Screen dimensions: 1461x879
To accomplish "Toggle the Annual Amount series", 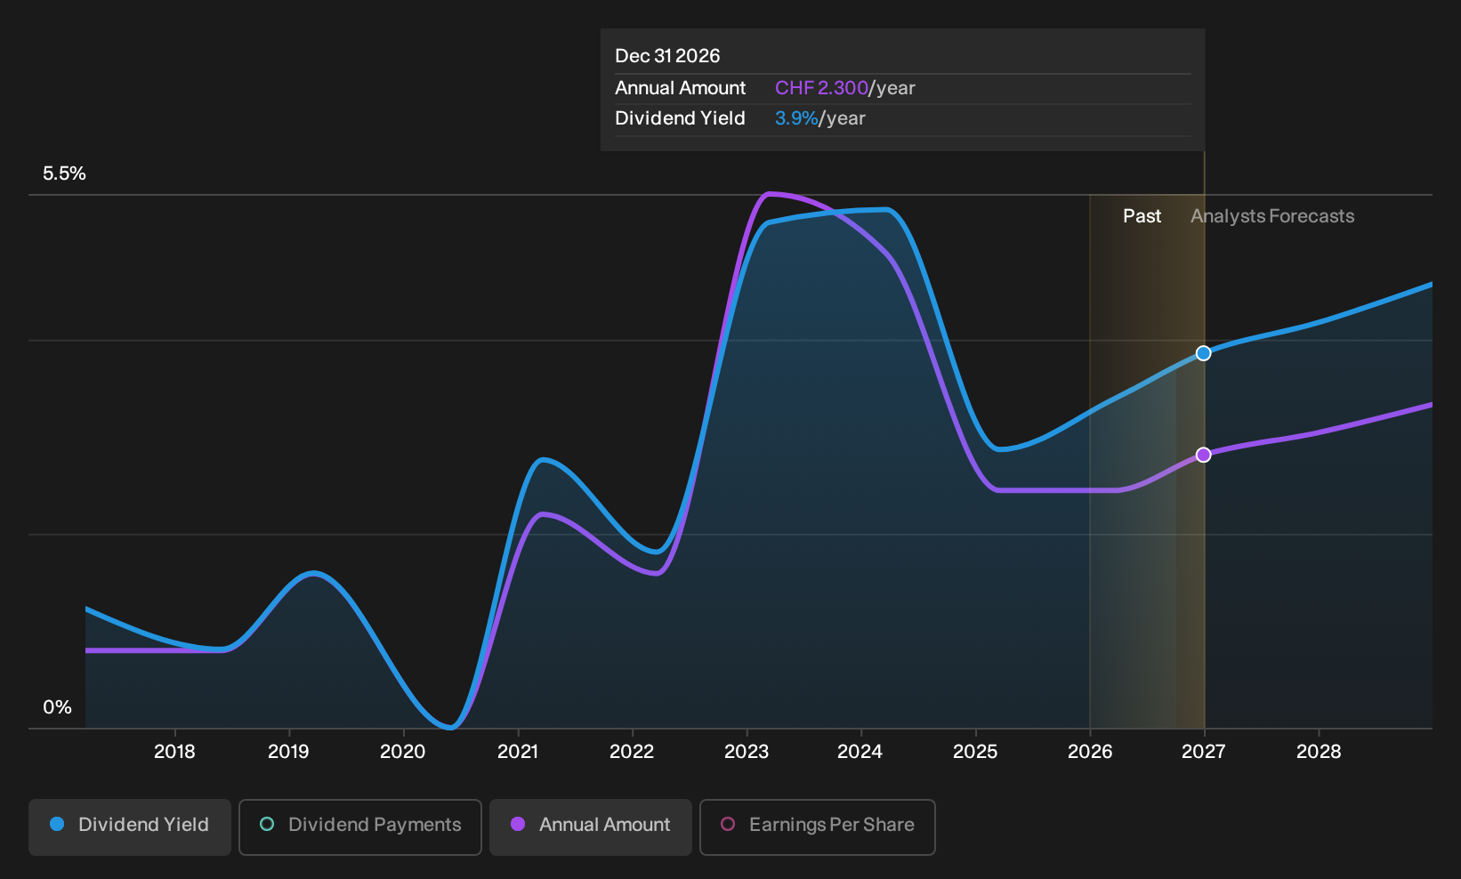I will 591,827.
